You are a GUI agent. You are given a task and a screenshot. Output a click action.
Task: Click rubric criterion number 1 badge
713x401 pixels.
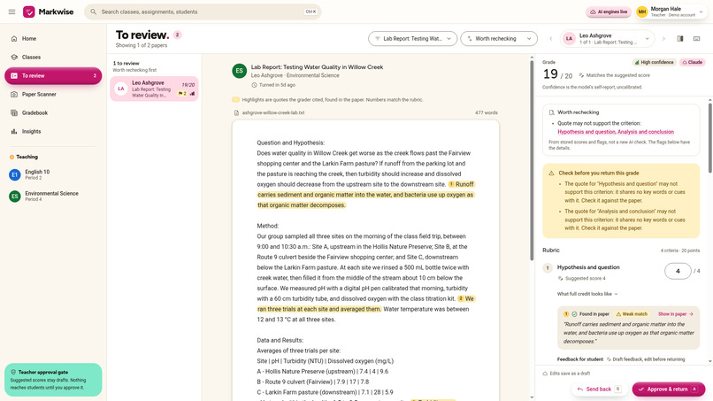tap(548, 268)
